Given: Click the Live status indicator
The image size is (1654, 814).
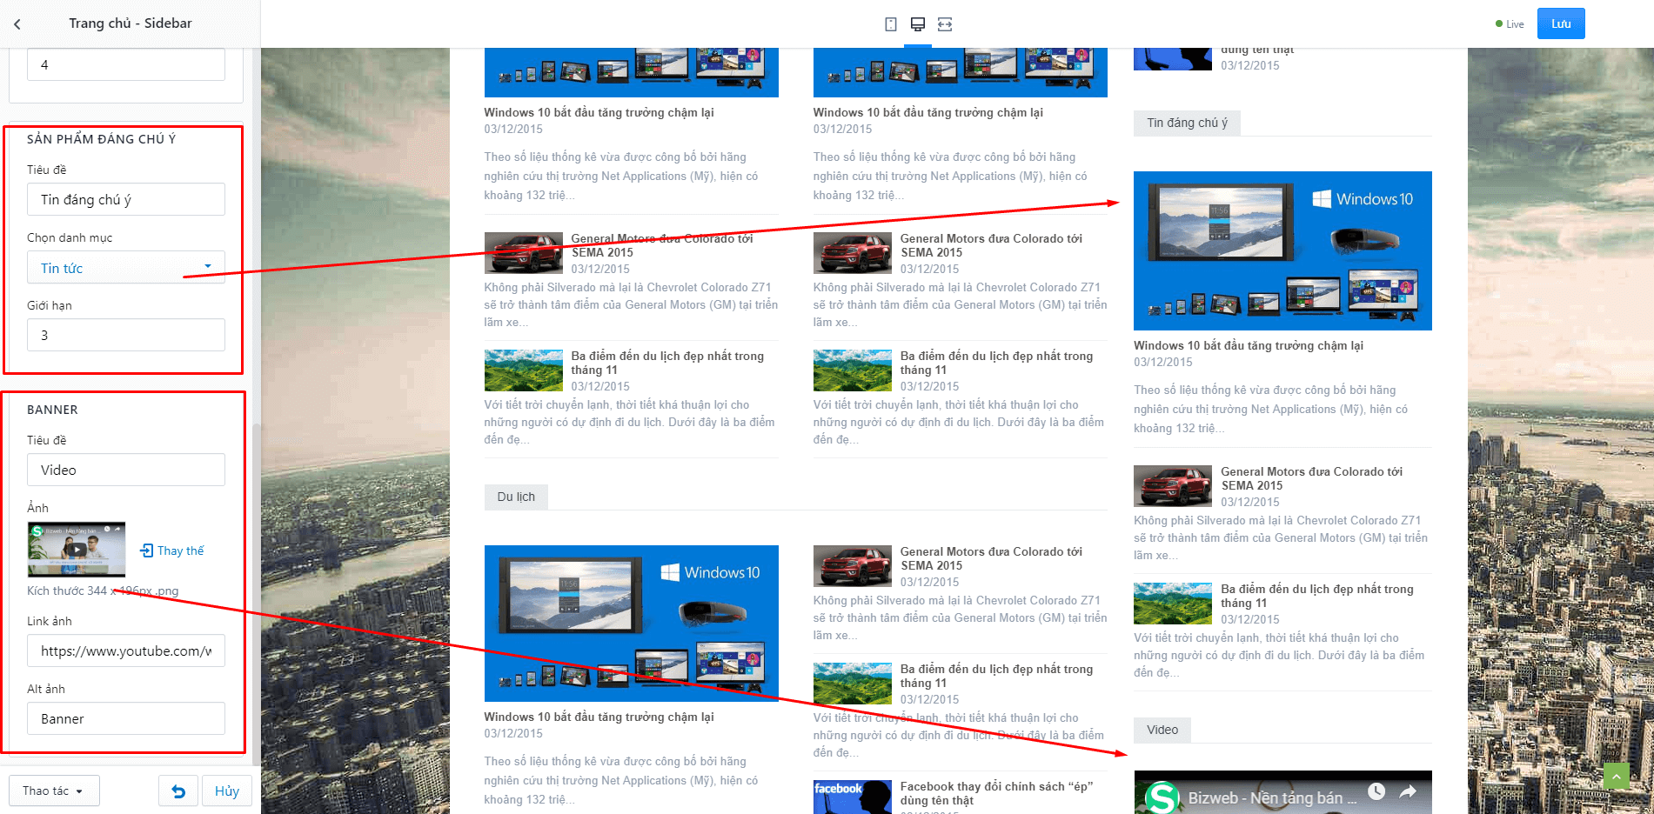Looking at the screenshot, I should coord(1510,24).
